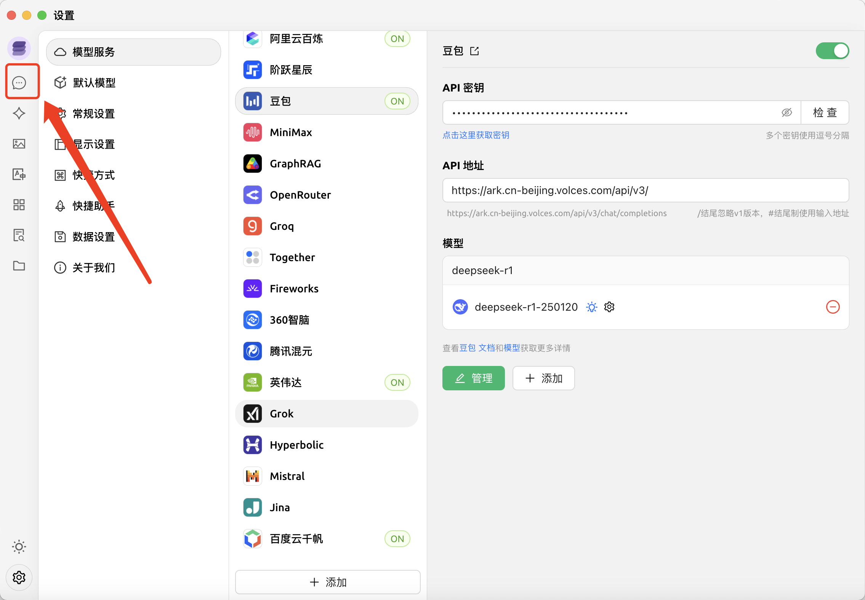Screen dimensions: 865x600
Task: Click the 点击这里获取密钥 link
Action: (476, 135)
